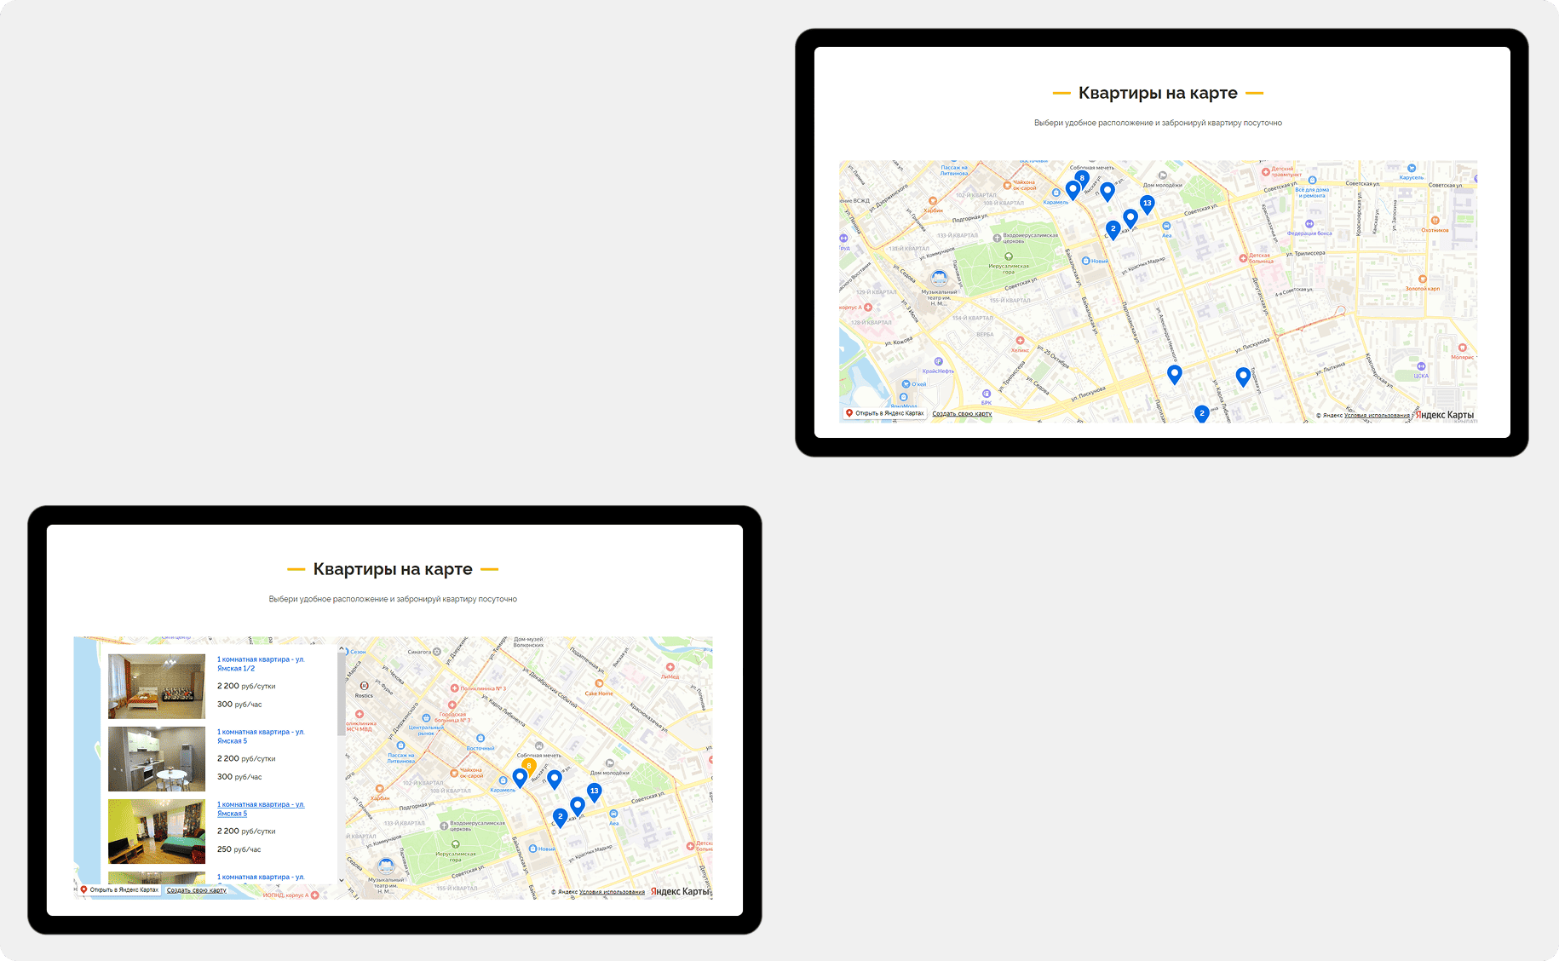The image size is (1559, 961).
Task: Click the orange cluster marker numbered 8
Action: [x=529, y=766]
